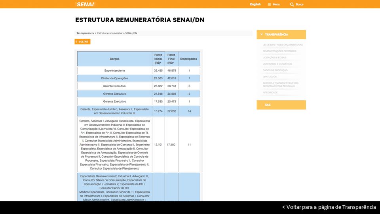Click the page title 'Estrutura Remuneratória SENAI/DN'
The width and height of the screenshot is (380, 214).
click(x=140, y=20)
